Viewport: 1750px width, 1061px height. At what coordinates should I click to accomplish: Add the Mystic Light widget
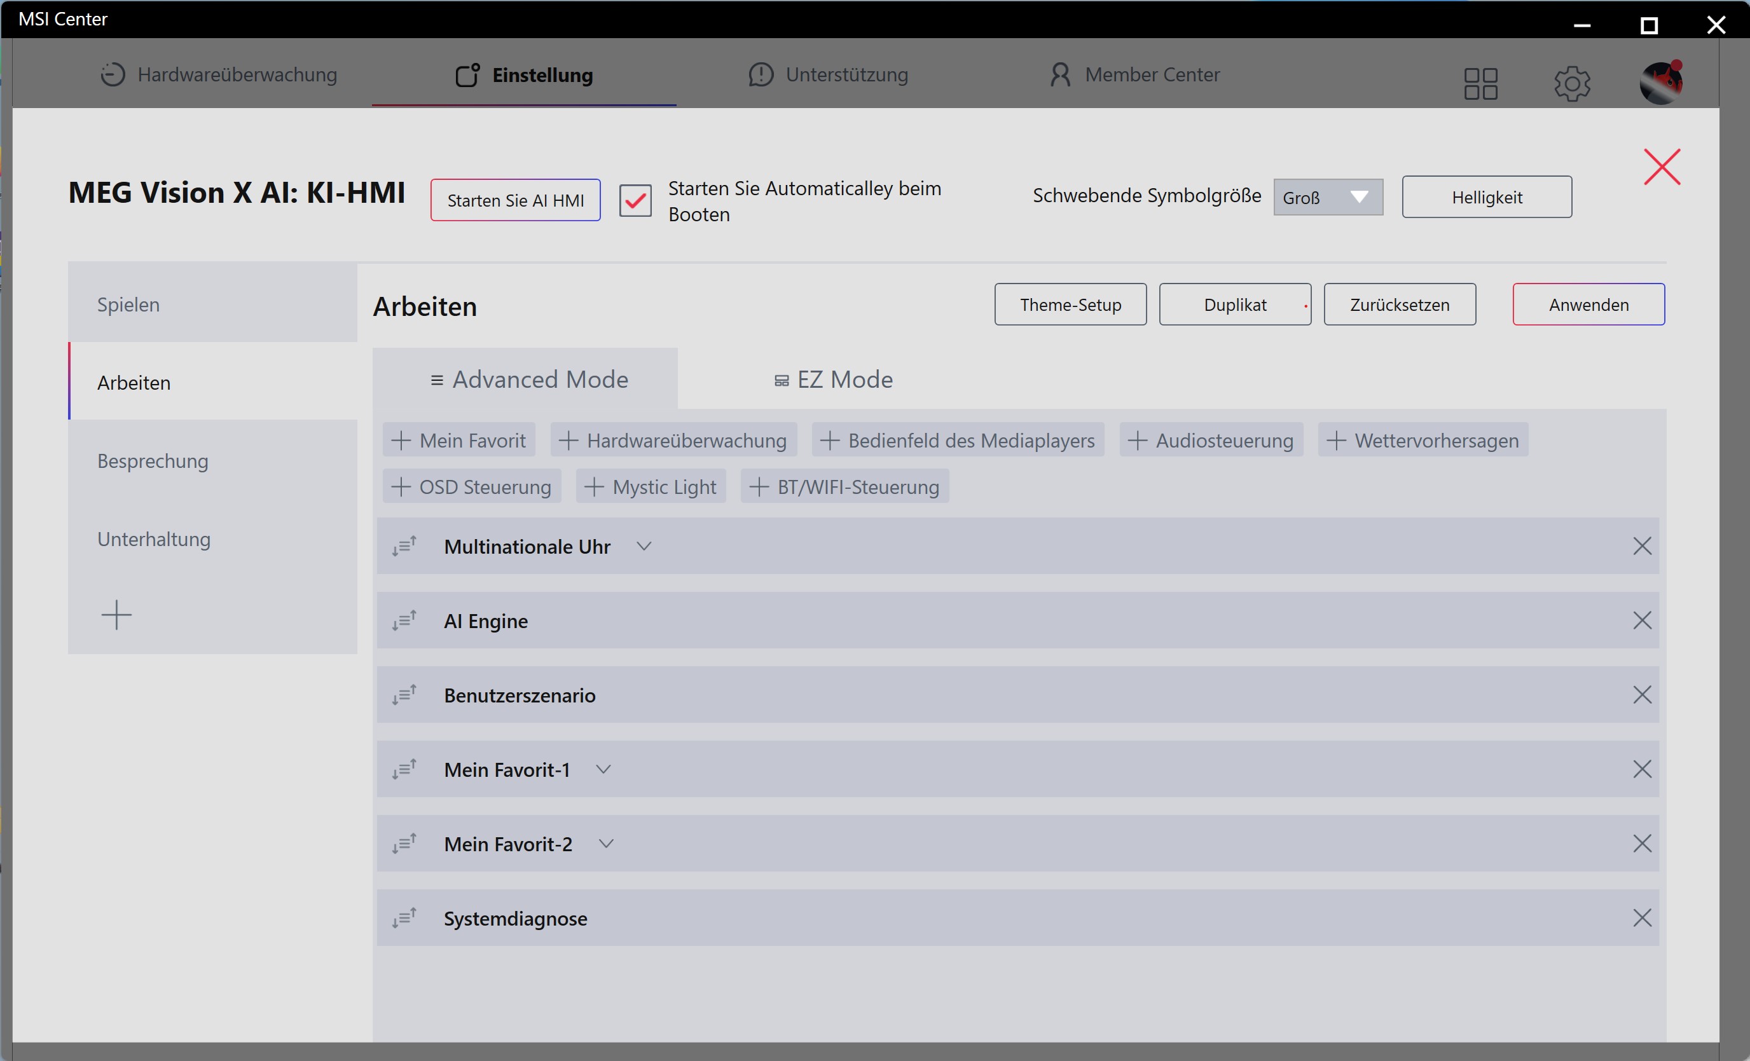[x=651, y=486]
